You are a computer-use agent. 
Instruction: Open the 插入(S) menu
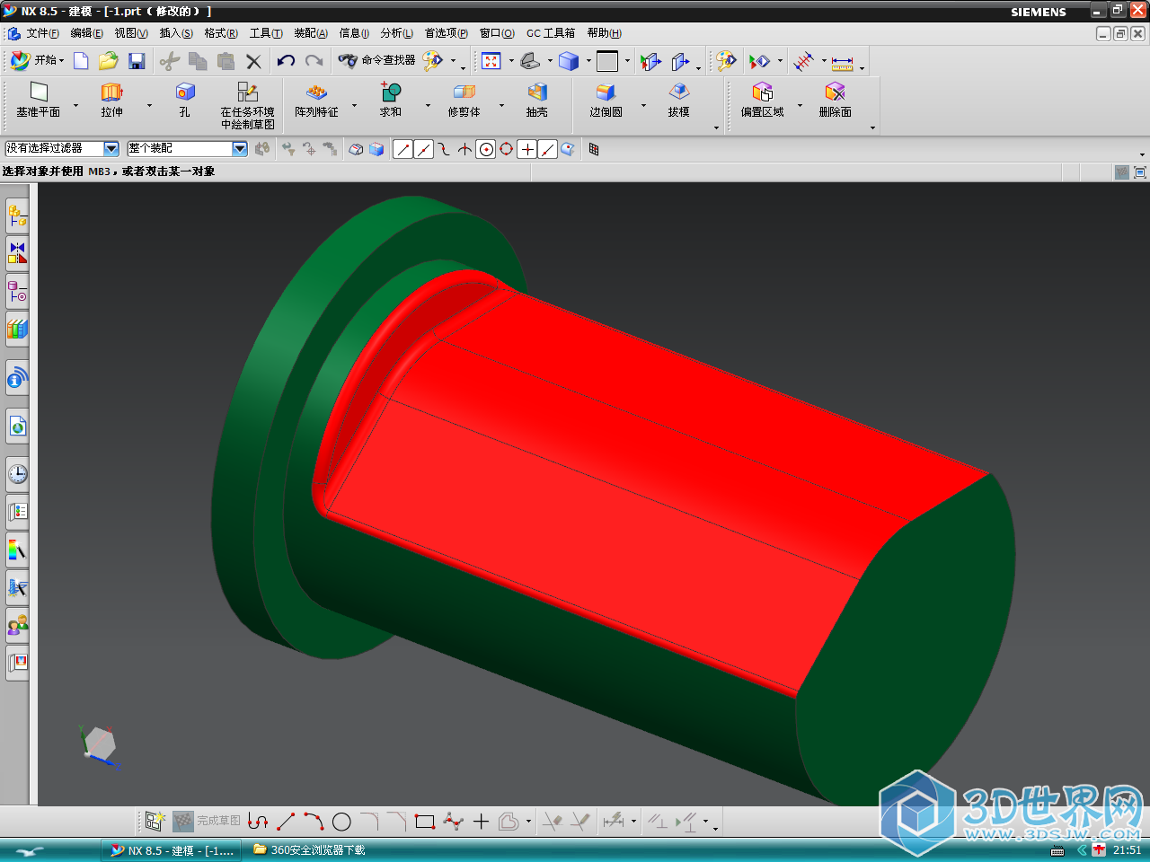[176, 33]
